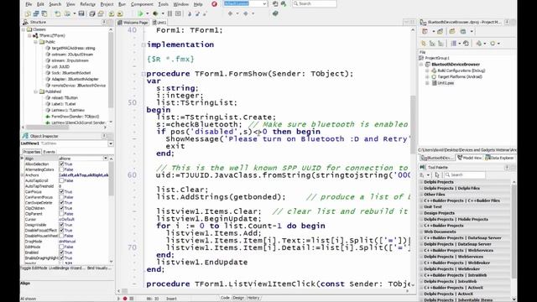The image size is (537, 302).
Task: Click the Step Over debug icon
Action: coord(197,13)
